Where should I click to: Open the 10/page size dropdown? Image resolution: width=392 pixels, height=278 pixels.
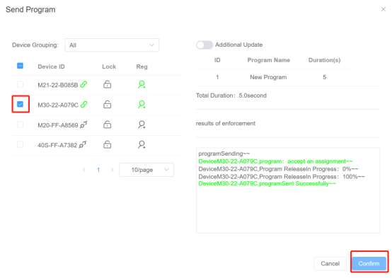tap(146, 170)
